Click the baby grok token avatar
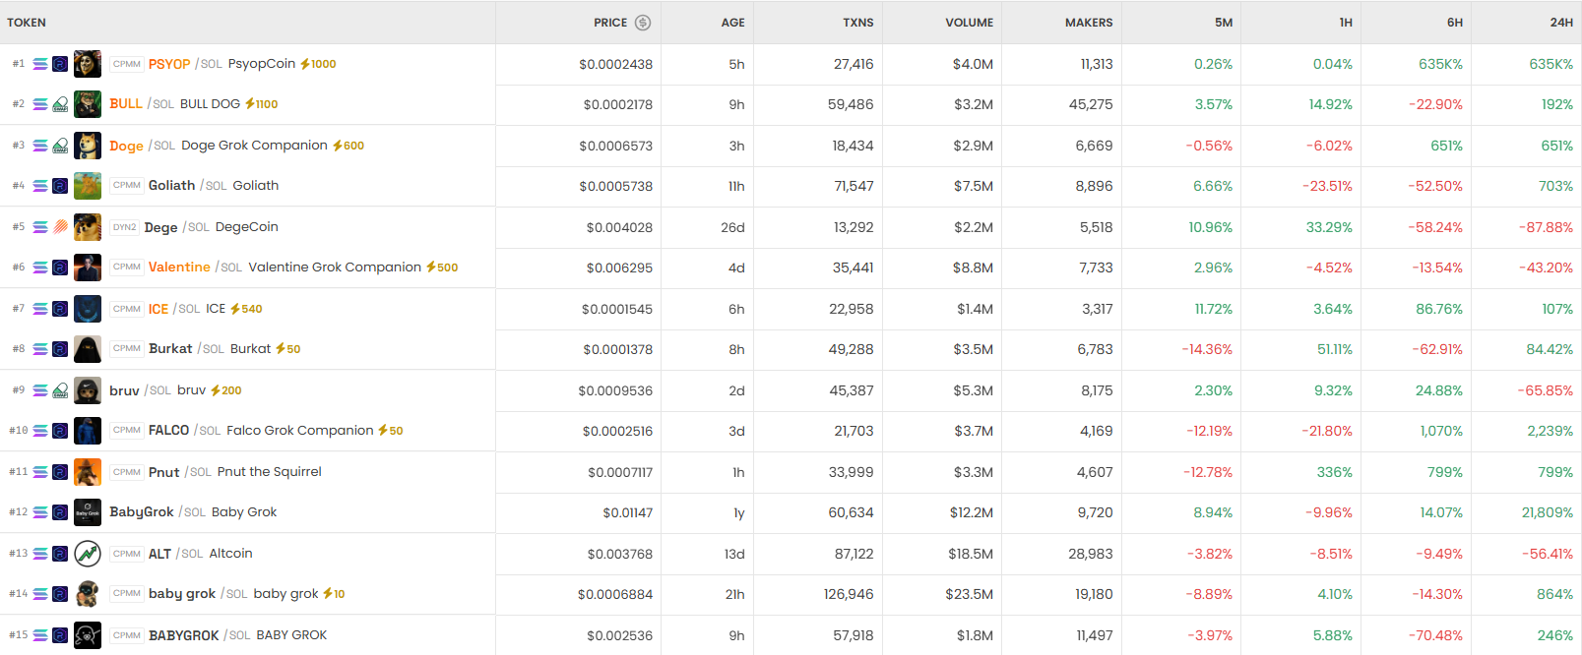 (88, 594)
